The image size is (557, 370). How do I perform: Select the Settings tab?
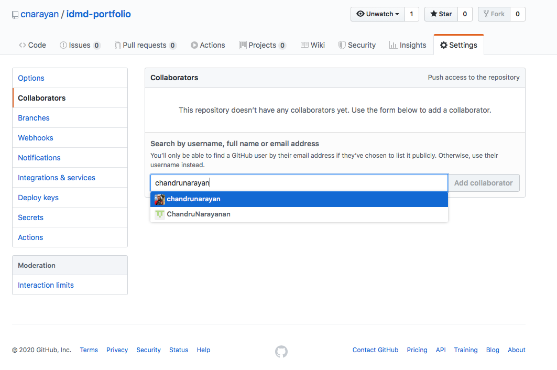[458, 45]
